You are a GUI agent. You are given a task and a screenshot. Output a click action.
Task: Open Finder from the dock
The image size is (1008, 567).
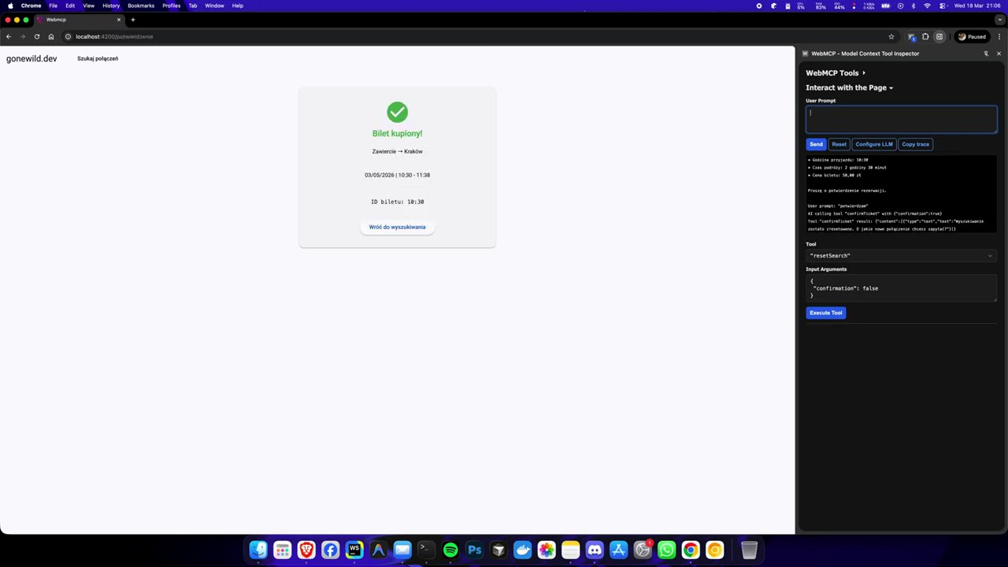pyautogui.click(x=258, y=550)
